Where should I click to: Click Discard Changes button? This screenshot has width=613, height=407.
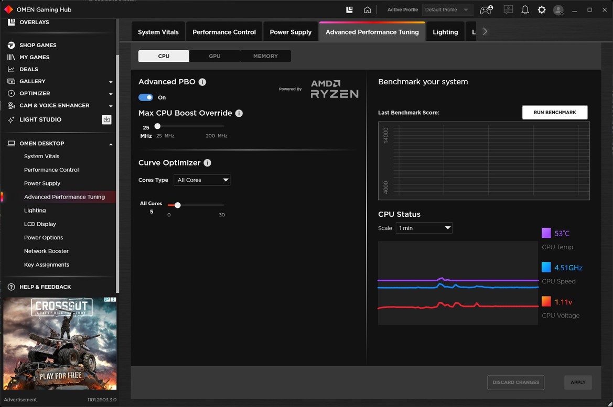(x=515, y=382)
